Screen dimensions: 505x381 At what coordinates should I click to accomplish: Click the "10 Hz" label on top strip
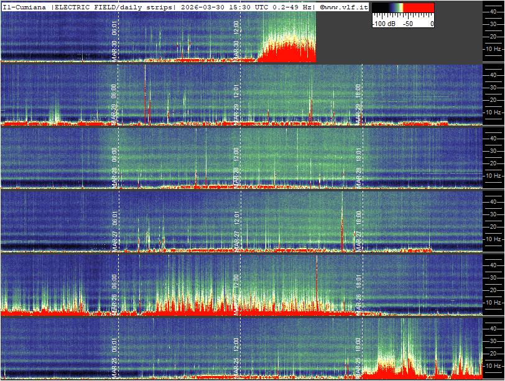pyautogui.click(x=493, y=48)
